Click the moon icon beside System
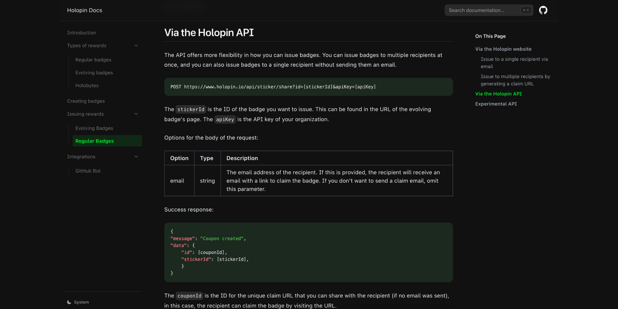This screenshot has height=309, width=618. [69, 302]
